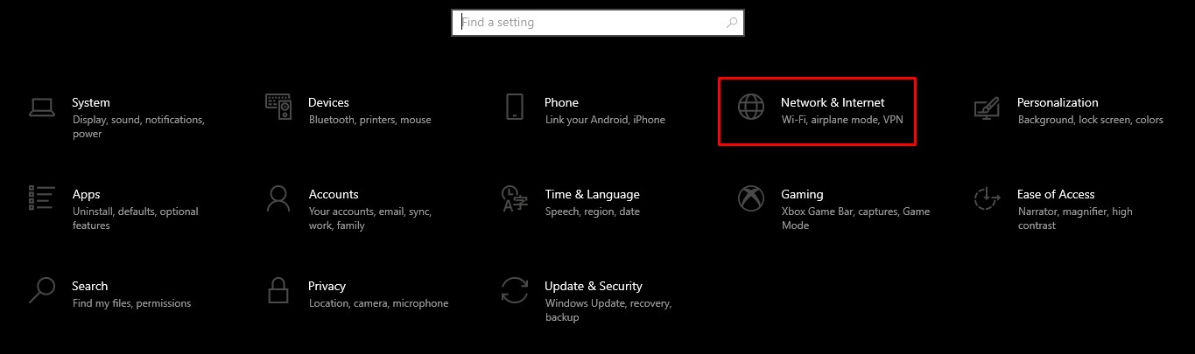Open the Search magnifier category icon
The width and height of the screenshot is (1195, 354).
[41, 290]
